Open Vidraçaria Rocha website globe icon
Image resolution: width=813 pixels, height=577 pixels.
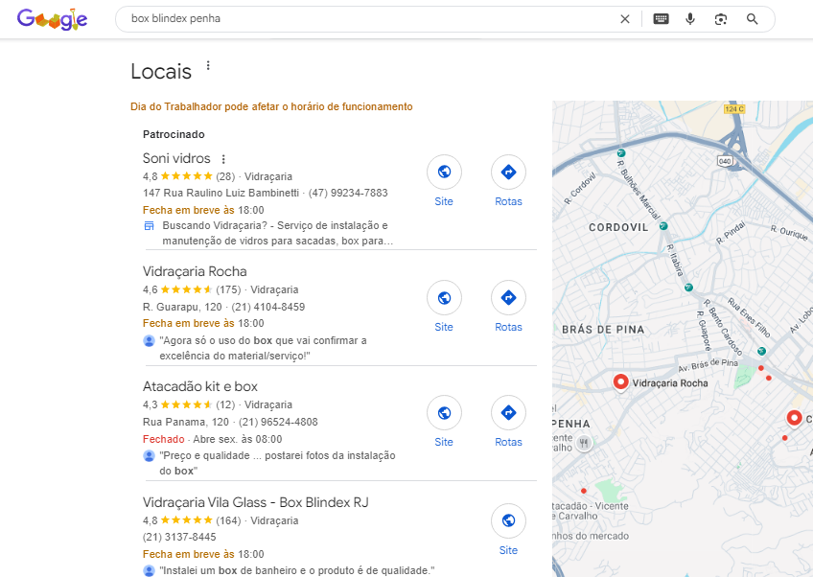pos(444,297)
